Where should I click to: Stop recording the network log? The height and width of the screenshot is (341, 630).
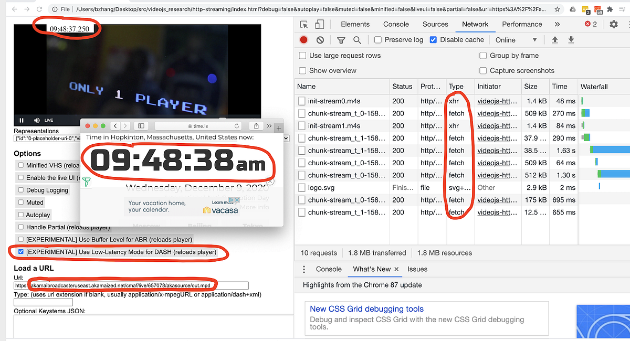[x=304, y=40]
